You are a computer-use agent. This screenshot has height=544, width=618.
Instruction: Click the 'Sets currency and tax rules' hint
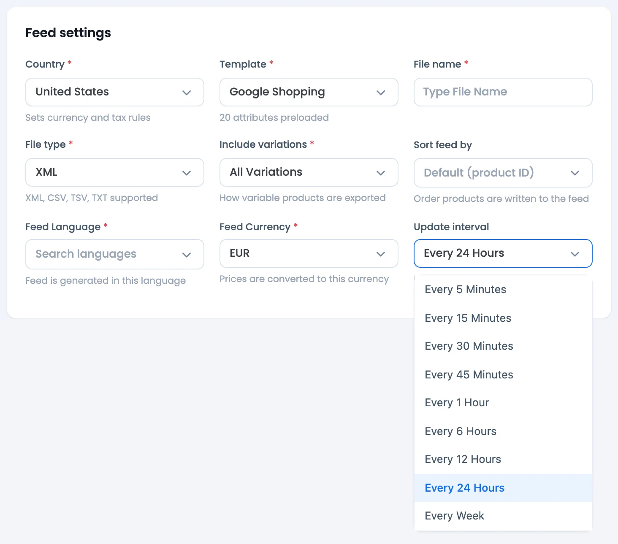tap(88, 117)
